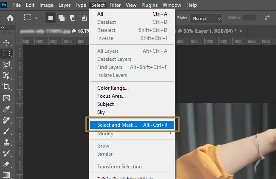Viewport: 276px width, 179px height.
Task: Choose Grow in the Select menu
Action: coord(132,146)
